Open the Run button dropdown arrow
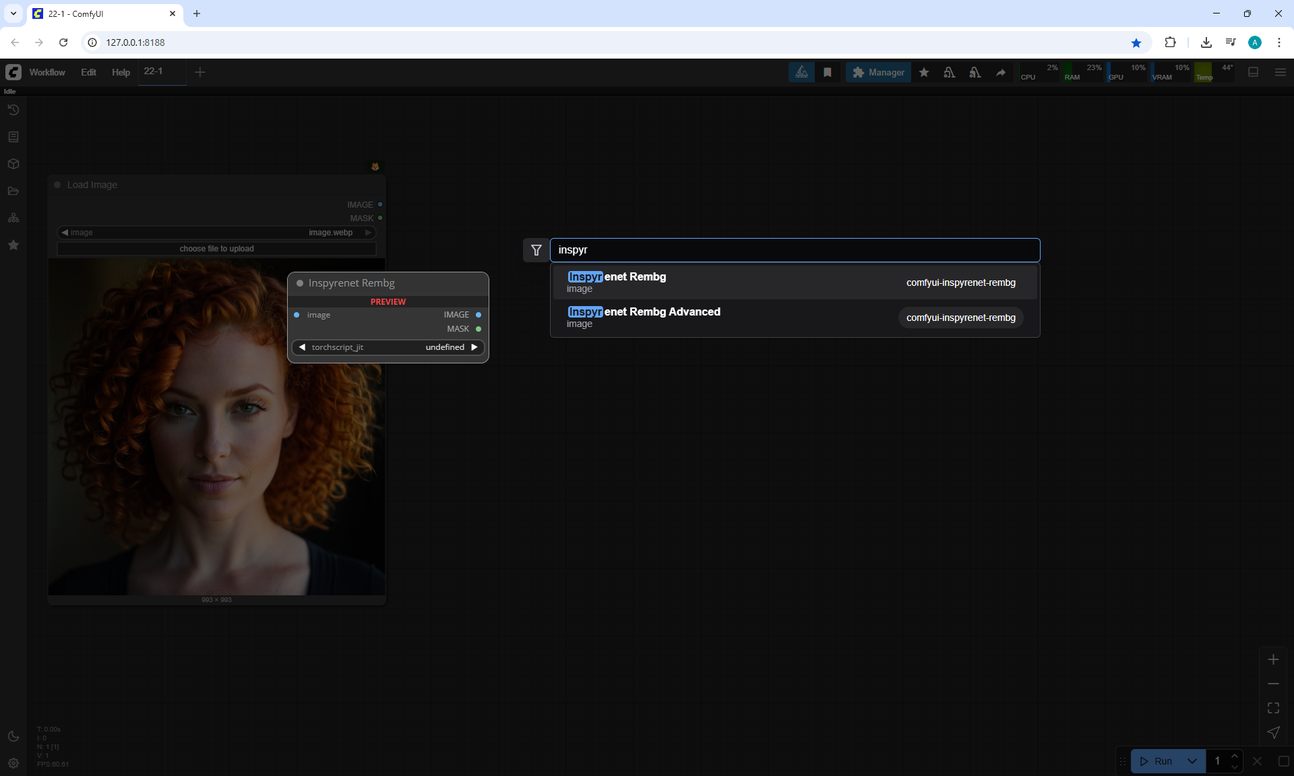The image size is (1294, 776). pos(1192,761)
